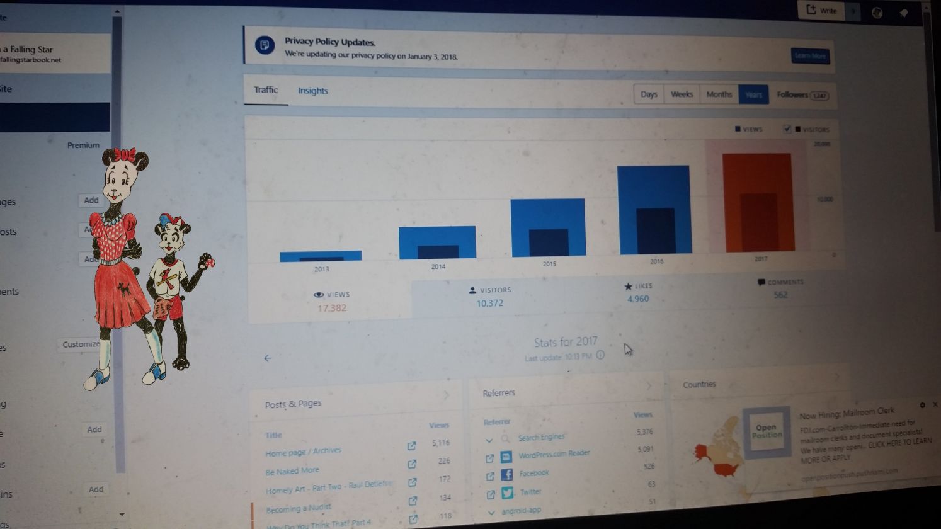Open external link for Facebook referrer
The width and height of the screenshot is (941, 529).
point(490,477)
